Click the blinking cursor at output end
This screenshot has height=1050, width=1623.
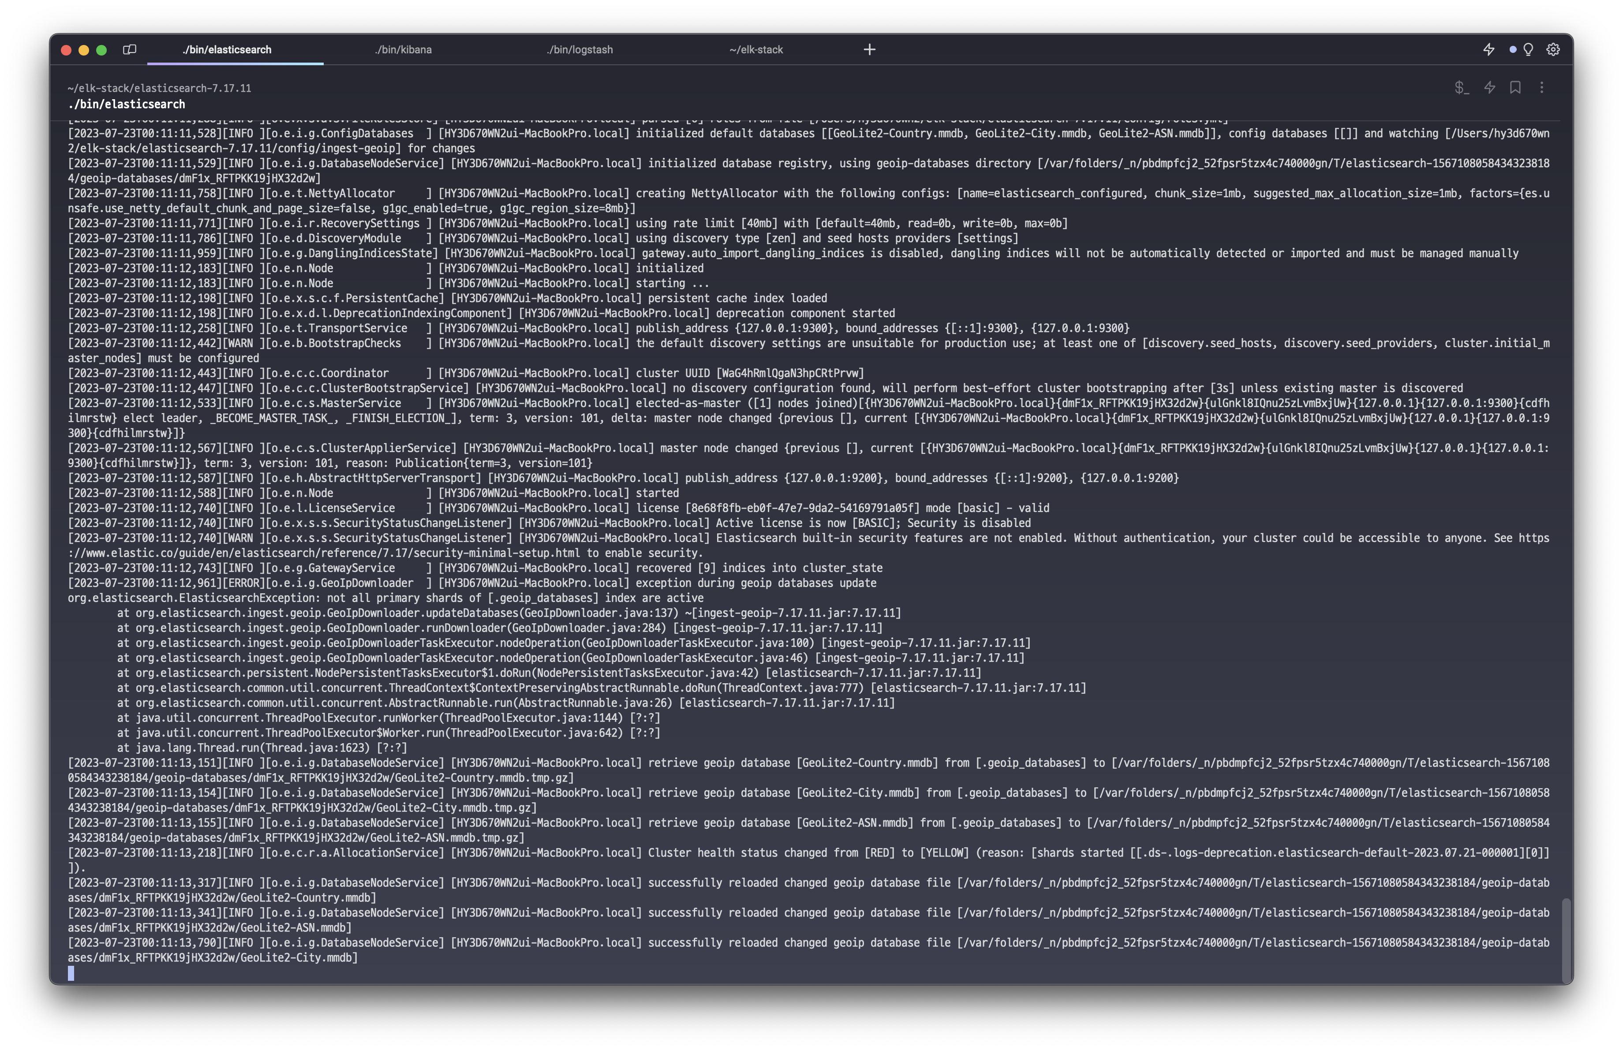click(x=71, y=973)
